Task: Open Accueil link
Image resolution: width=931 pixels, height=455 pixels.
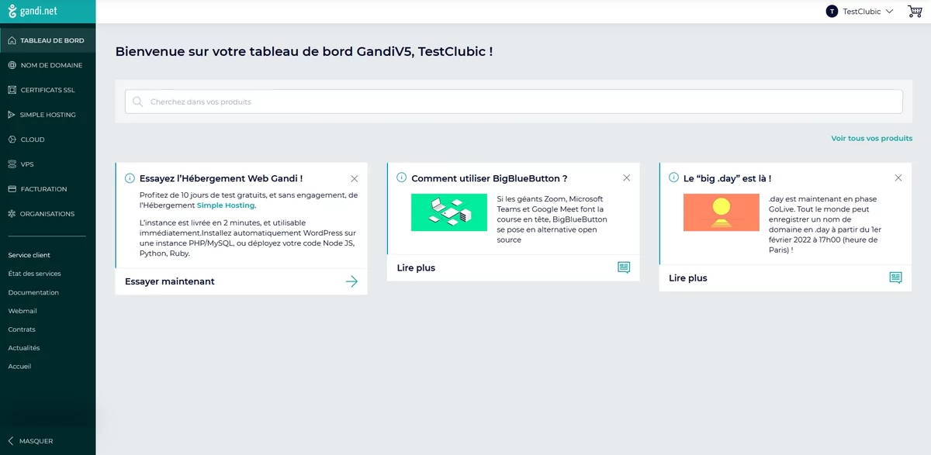Action: pyautogui.click(x=19, y=367)
